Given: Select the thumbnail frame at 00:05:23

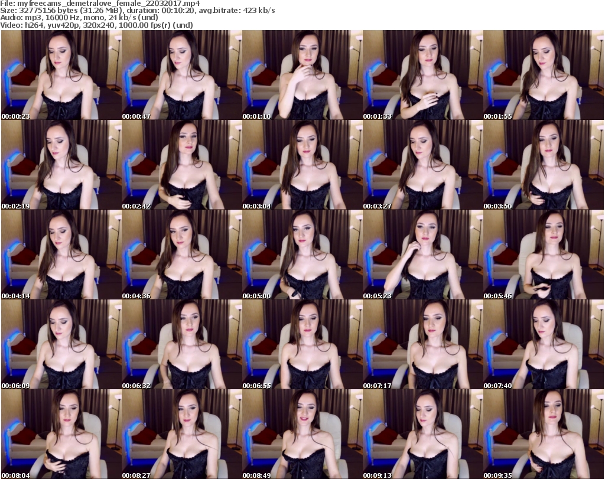Looking at the screenshot, I should (423, 255).
